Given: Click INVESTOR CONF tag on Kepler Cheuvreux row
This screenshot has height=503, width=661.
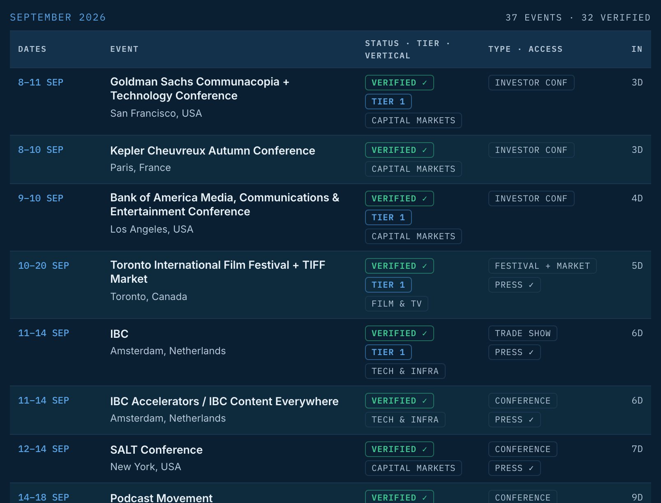Looking at the screenshot, I should (x=531, y=150).
